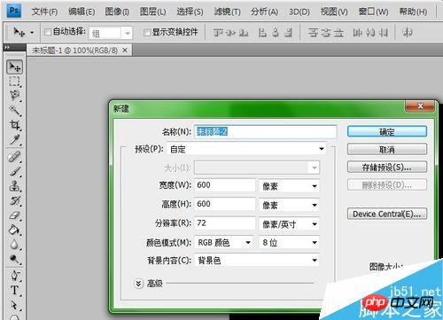Select the Type tool
Viewport: 443px width, 320px height.
14,290
